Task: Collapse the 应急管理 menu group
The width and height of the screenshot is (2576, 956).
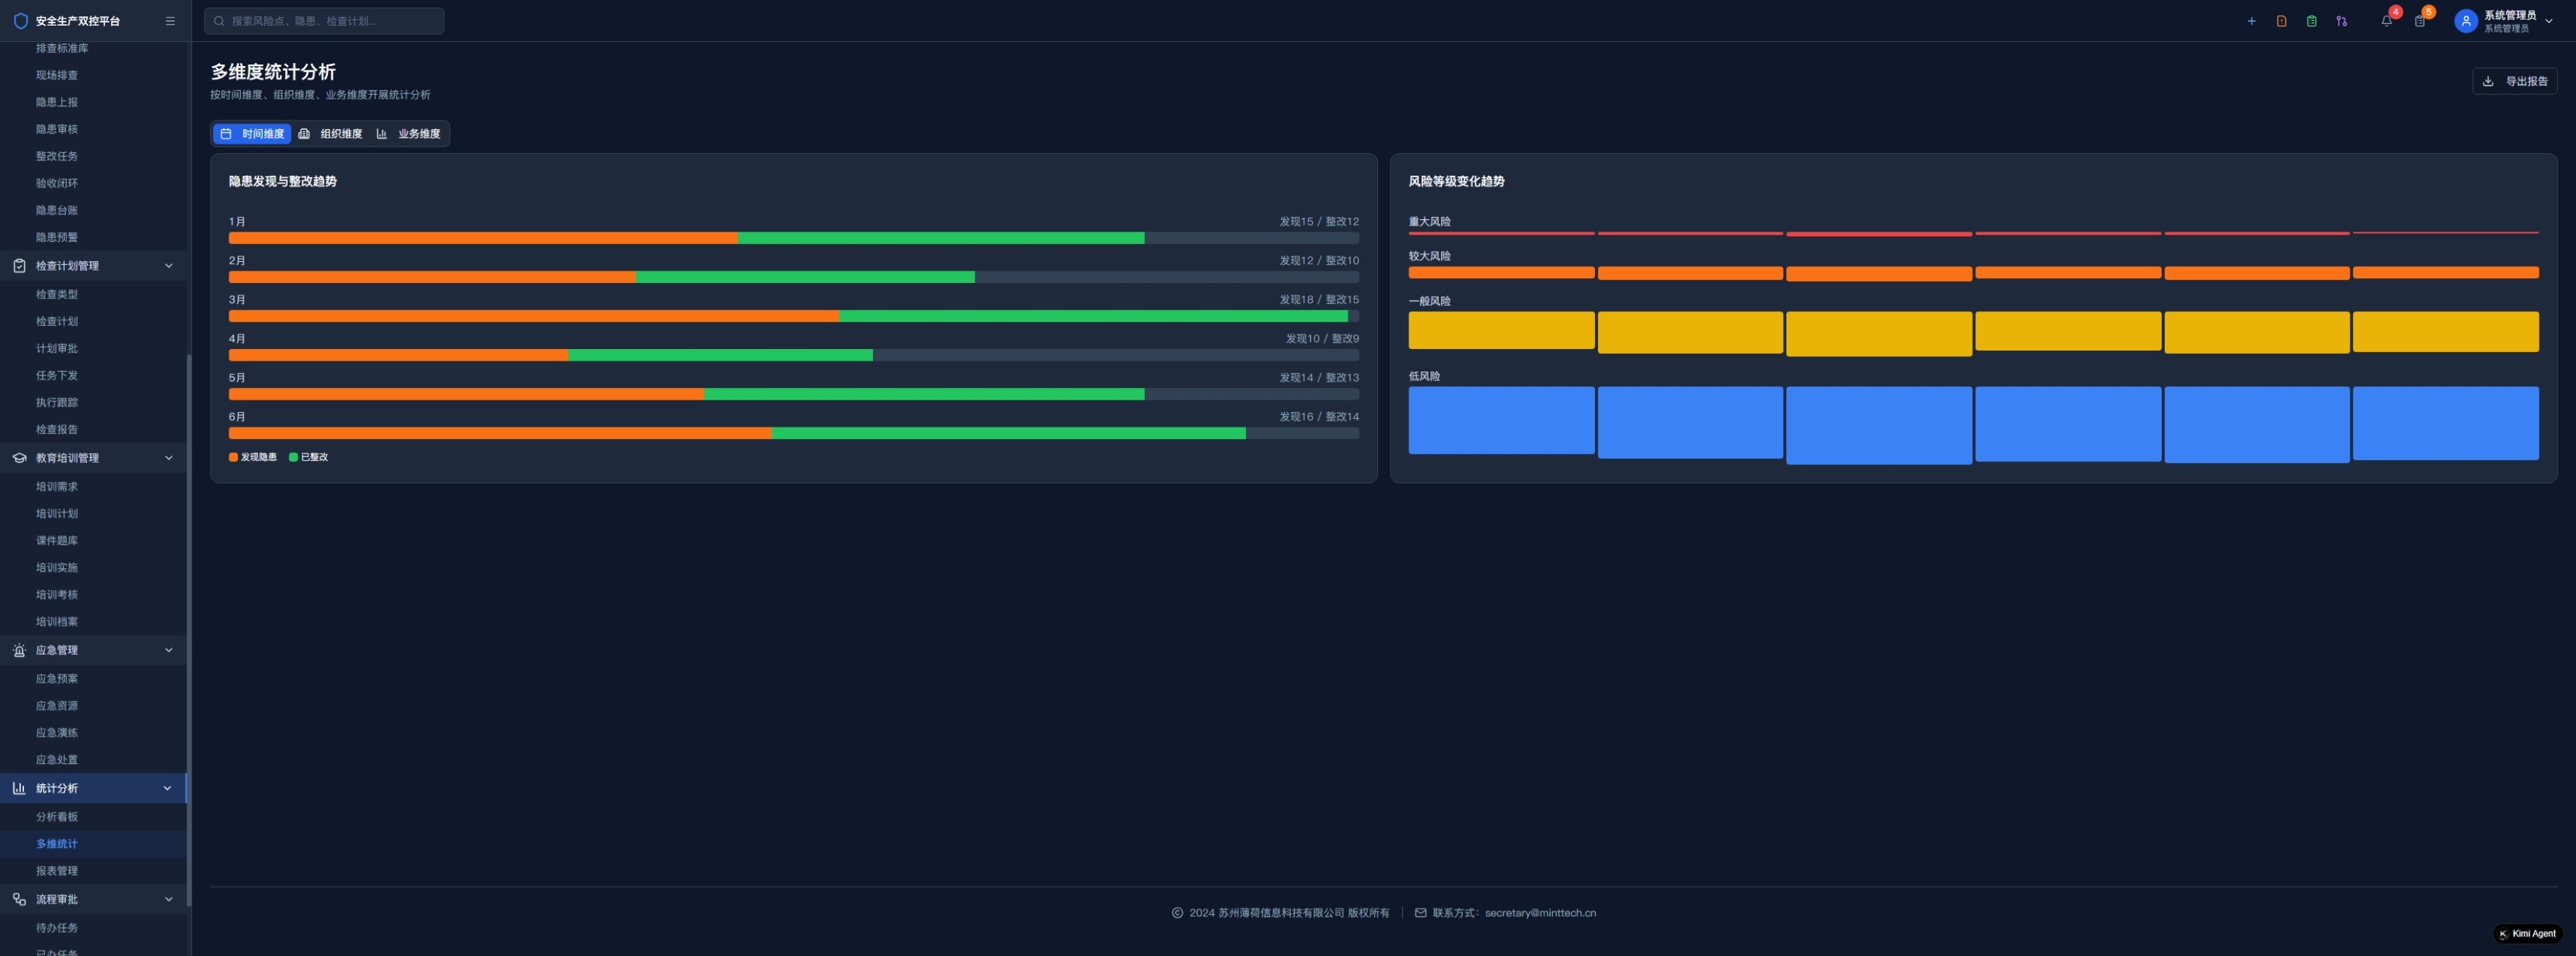Action: pyautogui.click(x=168, y=650)
